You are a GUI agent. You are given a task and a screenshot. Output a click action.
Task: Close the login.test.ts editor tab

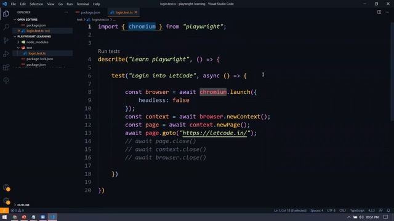coord(135,12)
